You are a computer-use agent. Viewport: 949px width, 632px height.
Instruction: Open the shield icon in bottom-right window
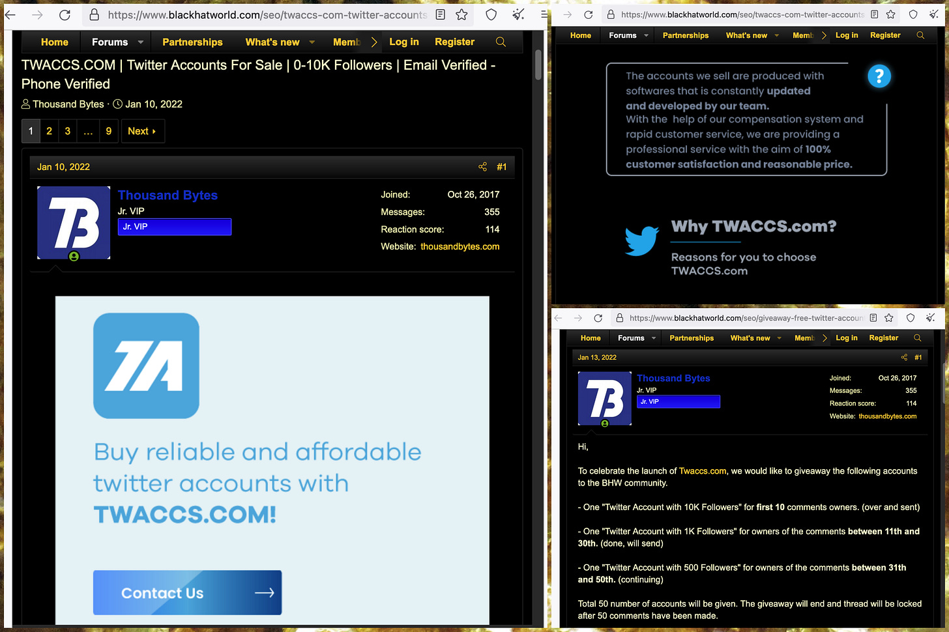911,318
